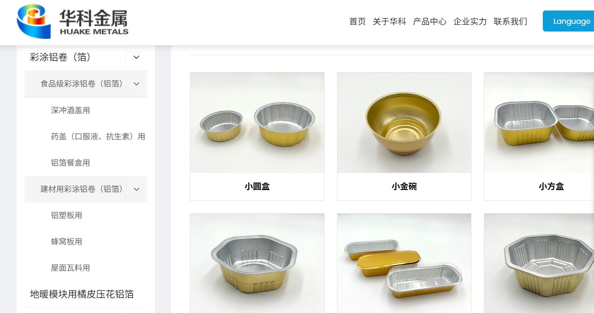Click the Language button
Image resolution: width=594 pixels, height=313 pixels.
point(568,21)
